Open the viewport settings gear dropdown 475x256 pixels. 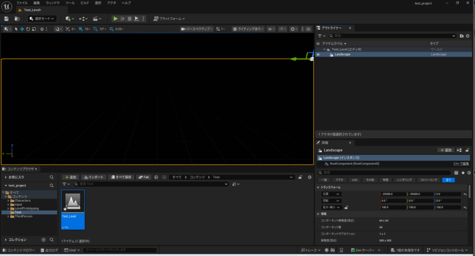(294, 29)
